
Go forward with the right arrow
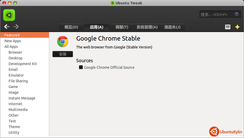(x=16, y=27)
